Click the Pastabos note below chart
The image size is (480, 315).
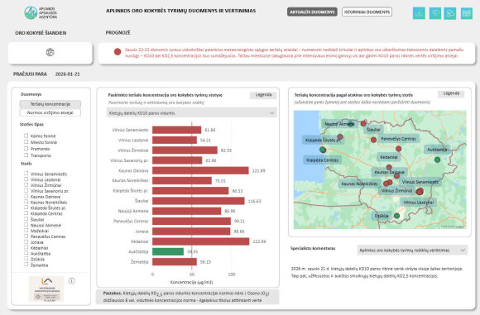[187, 297]
